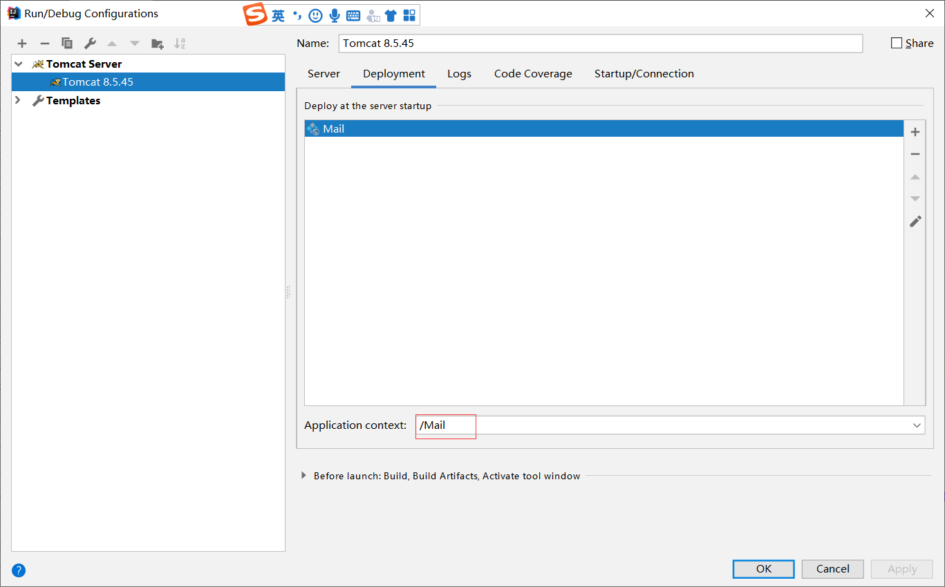
Task: Close the Run/Debug Configurations dialog
Action: pyautogui.click(x=930, y=13)
